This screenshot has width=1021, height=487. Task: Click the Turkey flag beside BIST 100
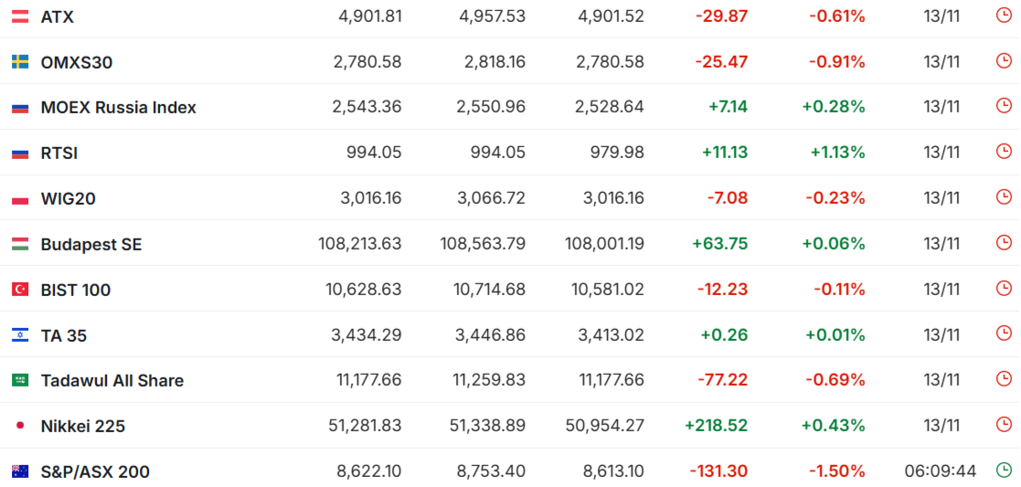click(19, 290)
